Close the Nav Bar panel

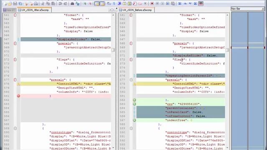coord(263,9)
